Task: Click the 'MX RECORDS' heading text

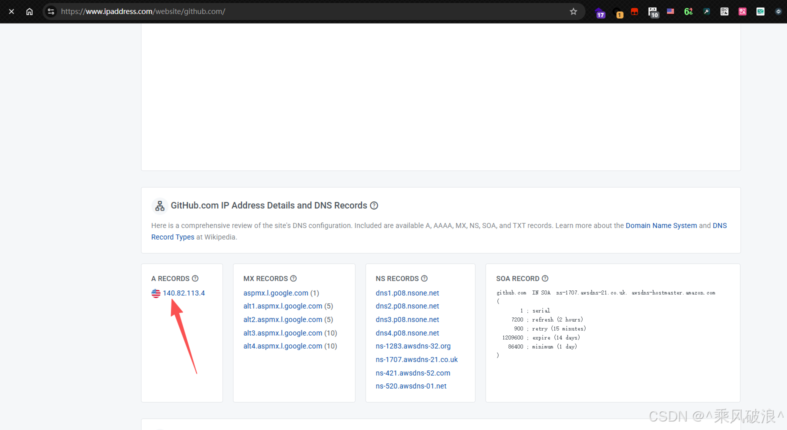Action: point(265,278)
